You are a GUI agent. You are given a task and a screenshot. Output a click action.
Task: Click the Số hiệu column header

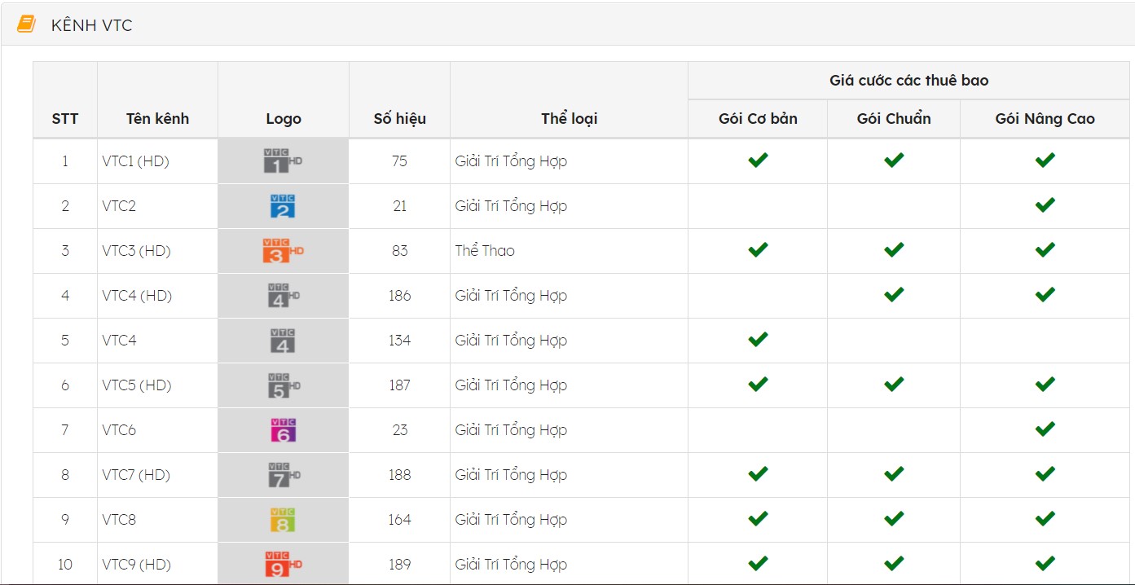coord(399,119)
